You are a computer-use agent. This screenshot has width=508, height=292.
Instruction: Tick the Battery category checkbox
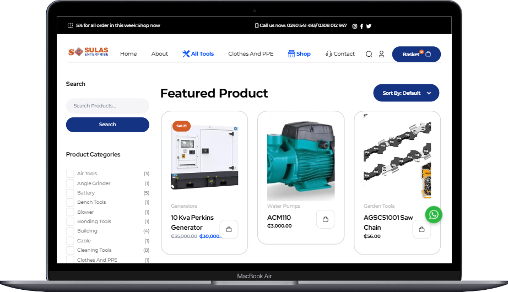click(70, 193)
